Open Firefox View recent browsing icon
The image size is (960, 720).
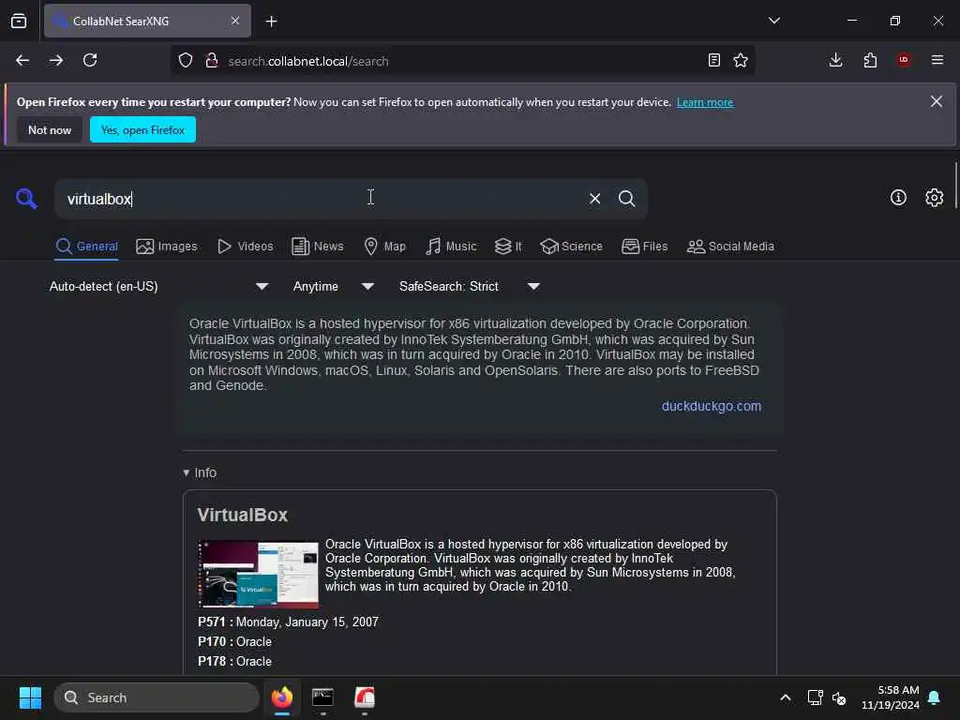[x=19, y=21]
